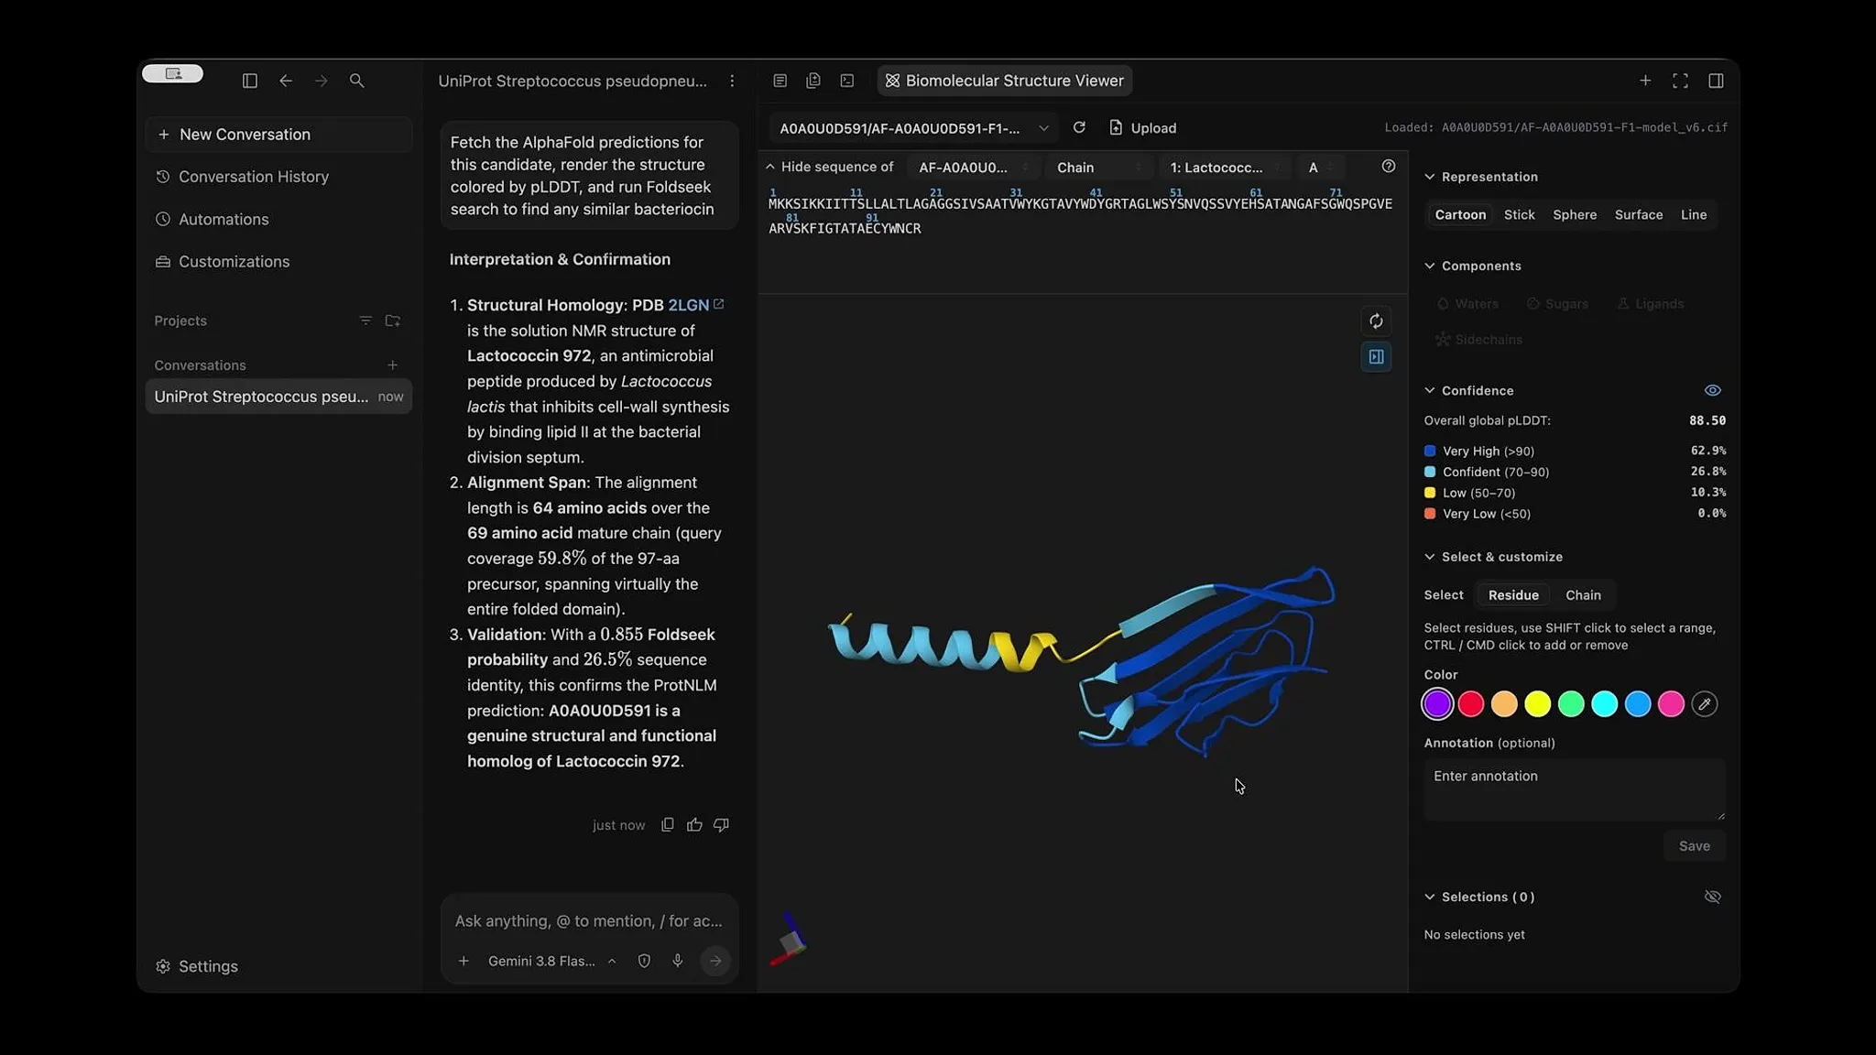Copy the assistant response
Screen dimensions: 1876x1055
click(x=668, y=824)
